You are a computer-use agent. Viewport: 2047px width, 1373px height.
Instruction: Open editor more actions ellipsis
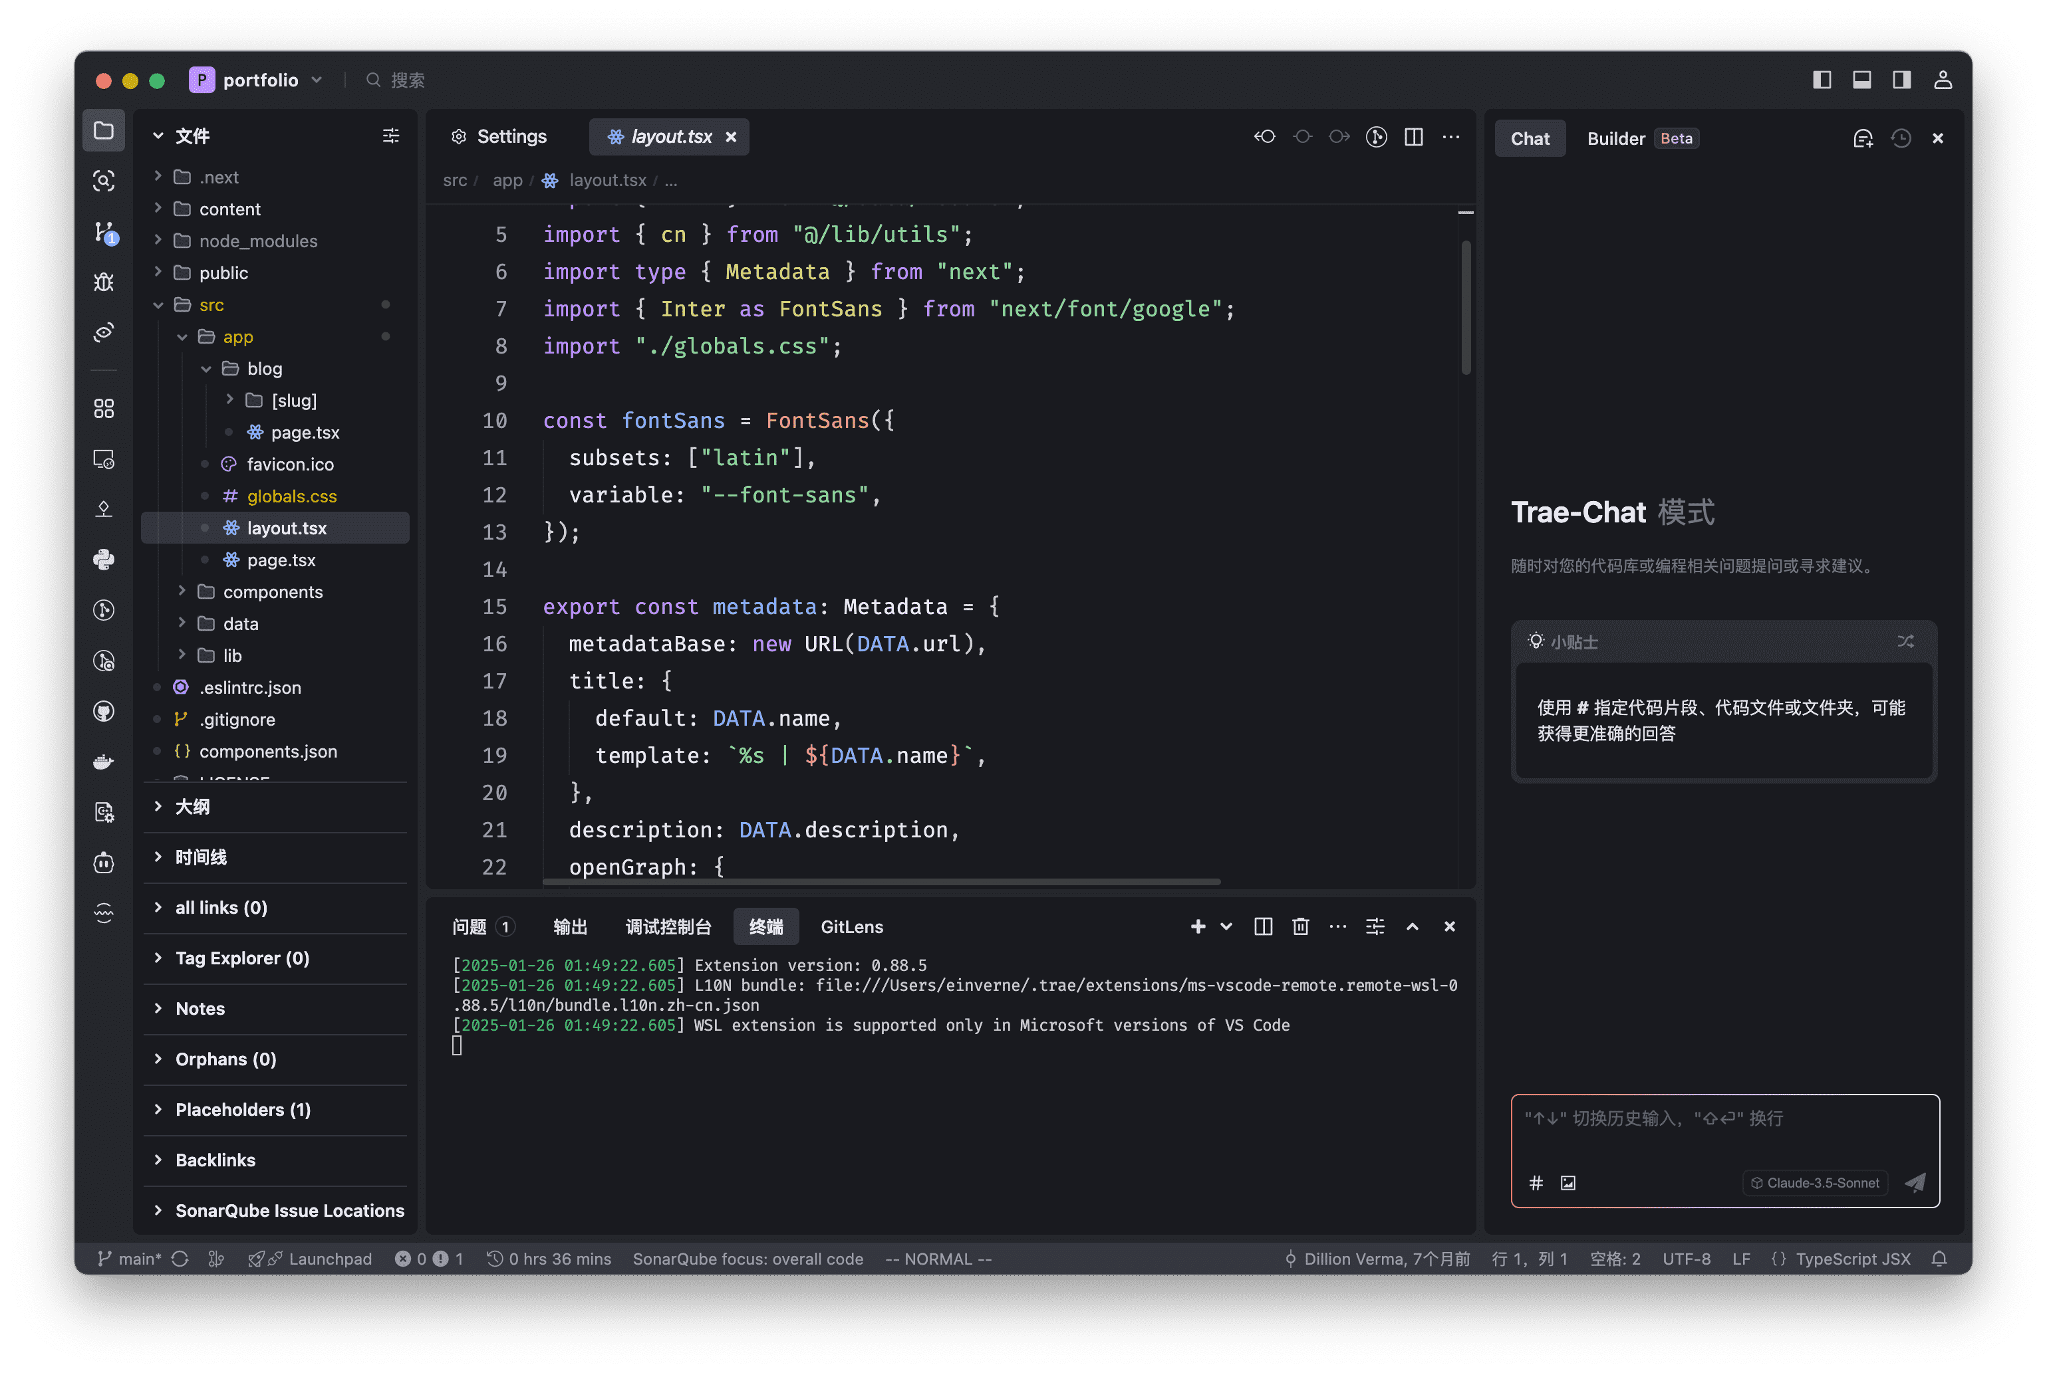tap(1451, 137)
